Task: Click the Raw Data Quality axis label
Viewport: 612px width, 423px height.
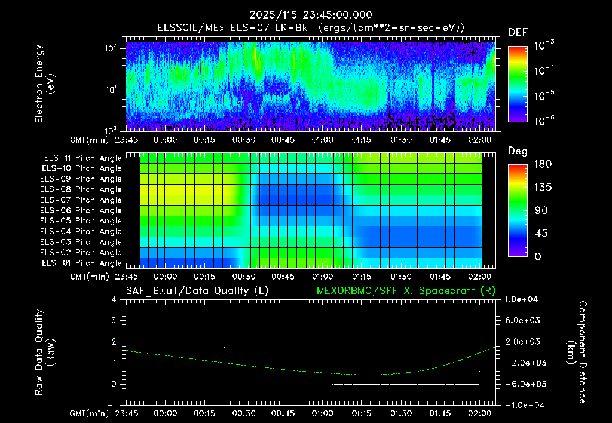Action: tap(44, 352)
